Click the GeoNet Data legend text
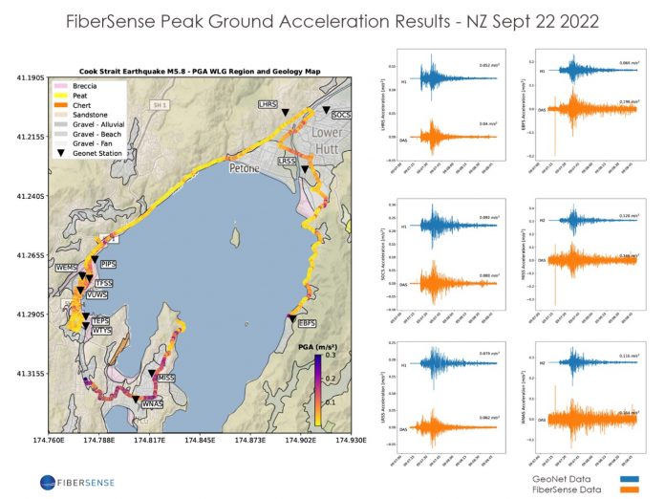The image size is (665, 499). click(562, 479)
